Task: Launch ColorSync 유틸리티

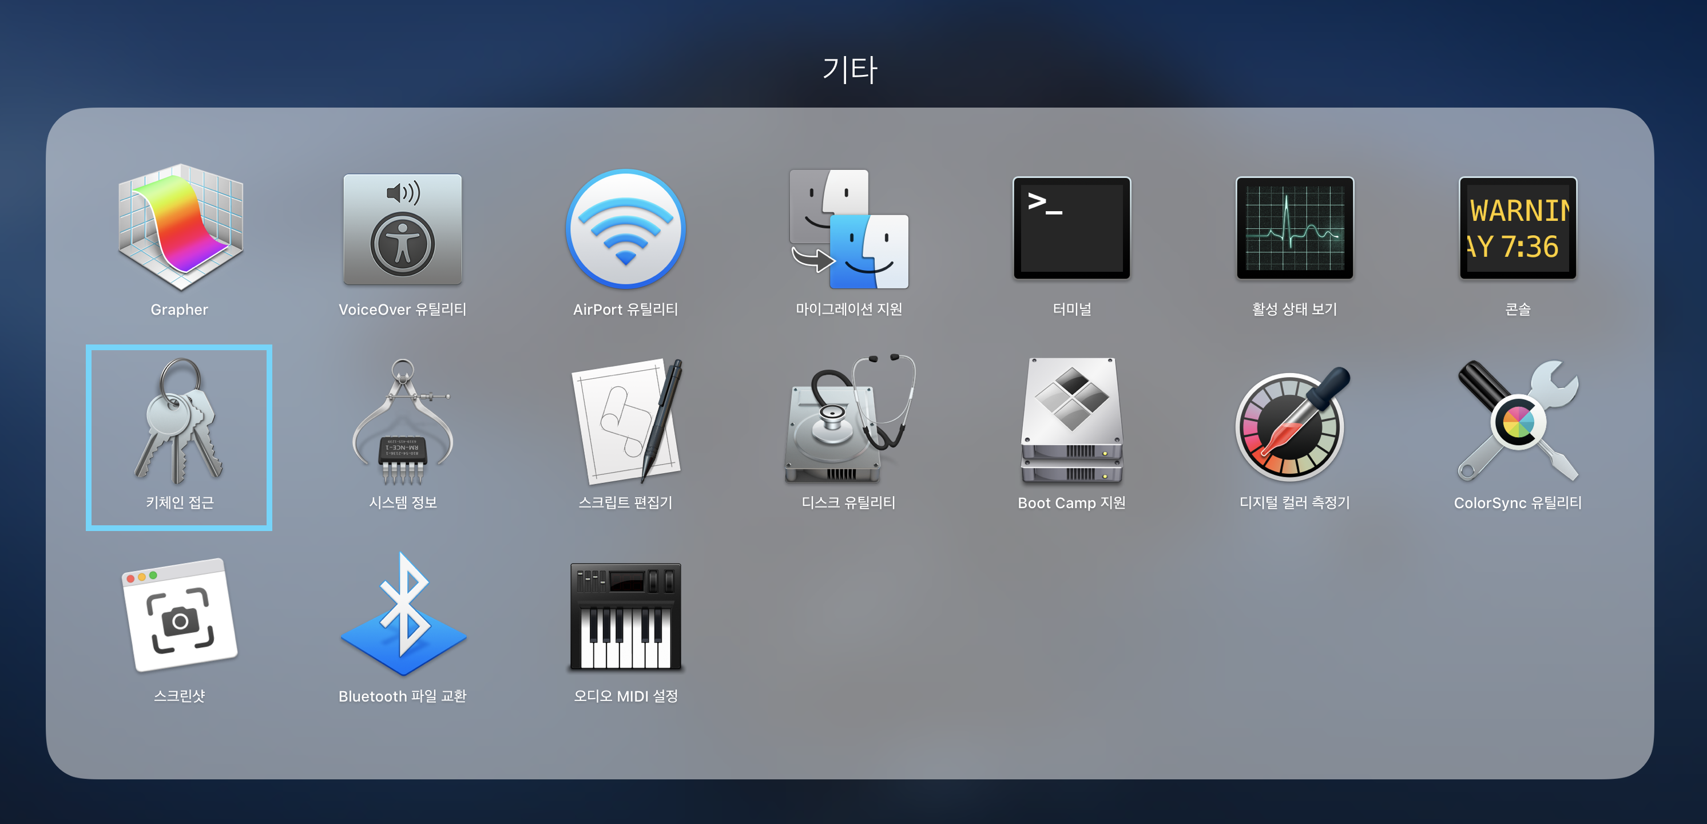Action: tap(1517, 422)
